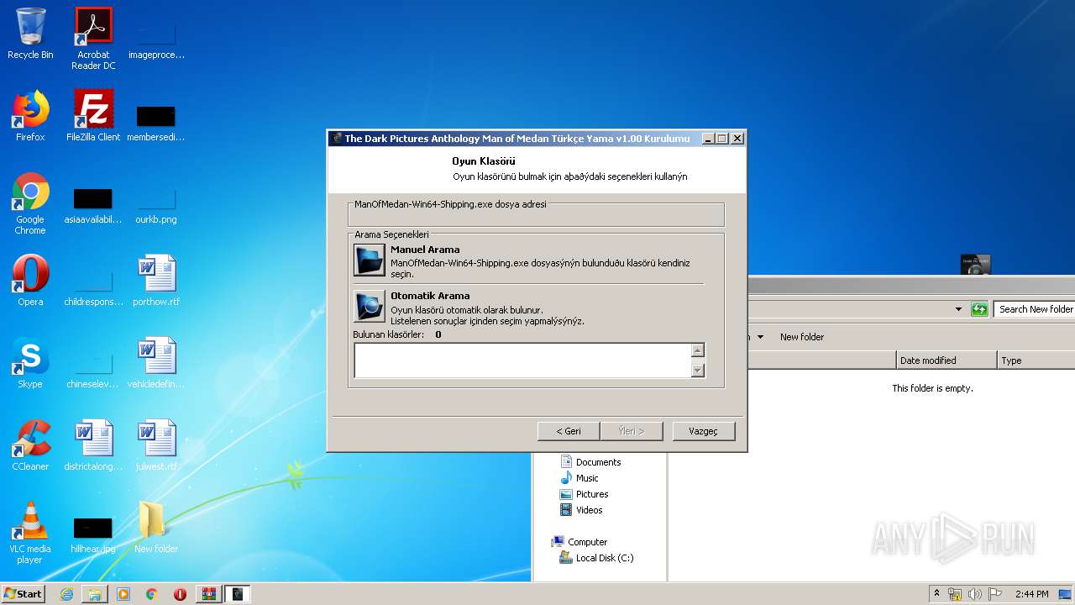The height and width of the screenshot is (605, 1075).
Task: Click the Vazgeç cancel button
Action: (704, 431)
